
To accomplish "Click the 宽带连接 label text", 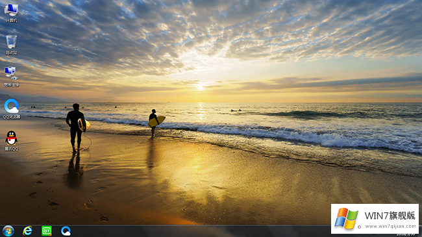I will point(11,85).
